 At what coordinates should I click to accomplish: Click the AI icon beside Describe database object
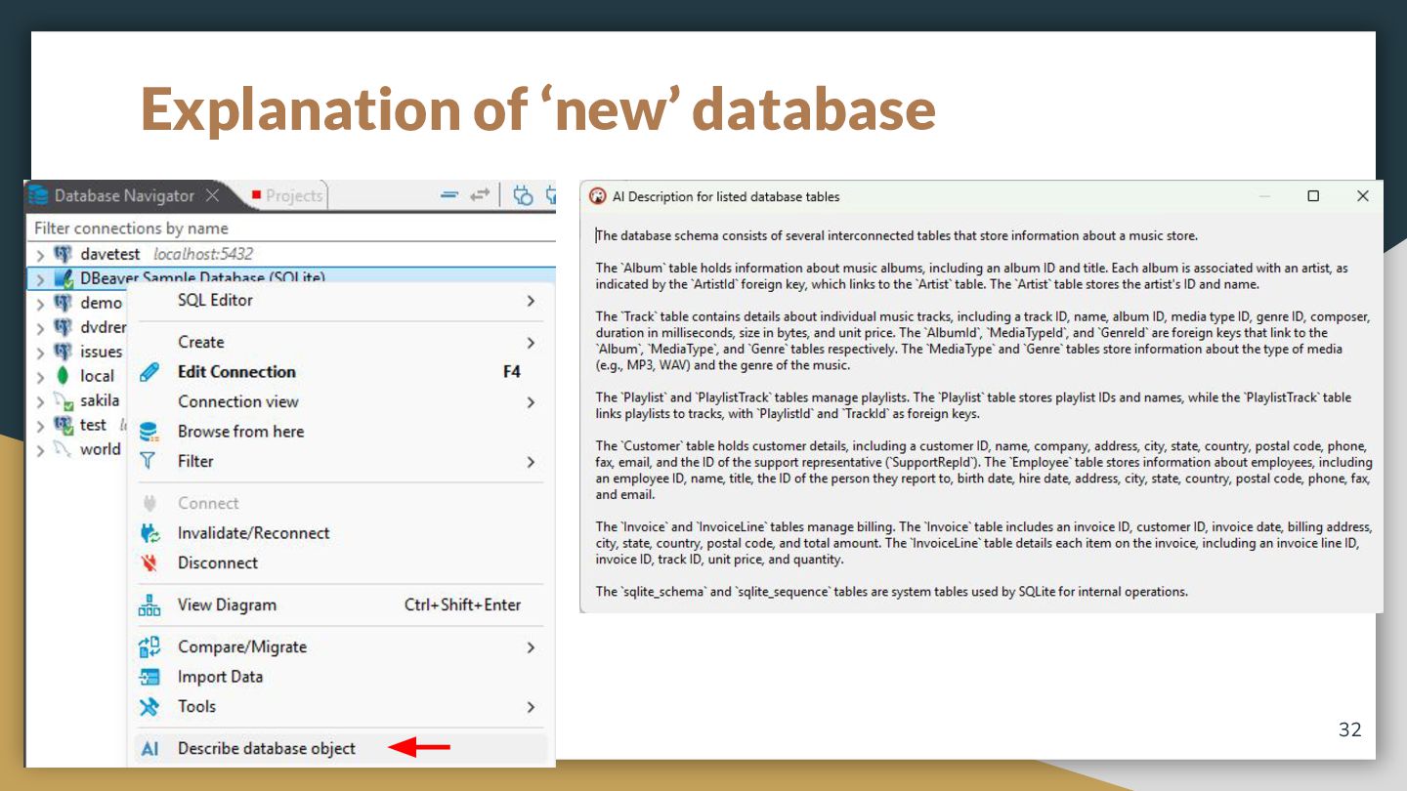point(149,749)
